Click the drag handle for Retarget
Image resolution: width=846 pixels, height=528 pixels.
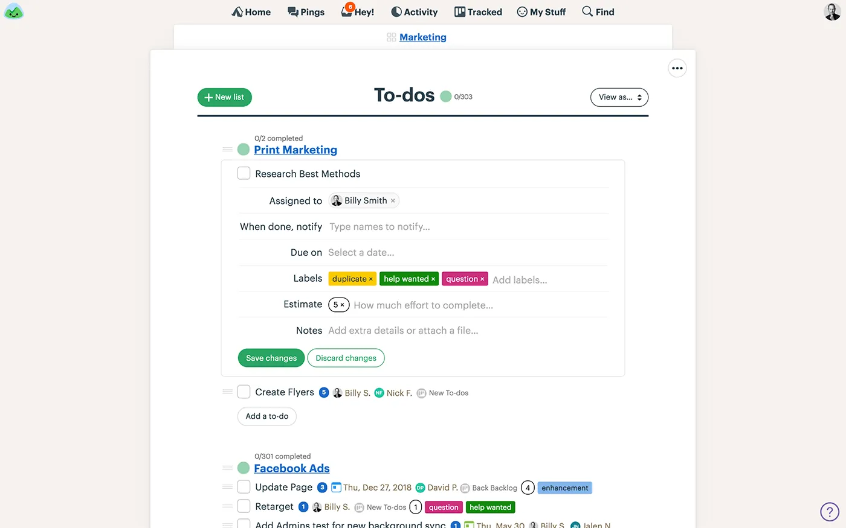pos(227,506)
